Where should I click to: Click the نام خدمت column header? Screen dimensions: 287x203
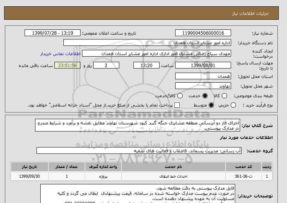[173, 166]
